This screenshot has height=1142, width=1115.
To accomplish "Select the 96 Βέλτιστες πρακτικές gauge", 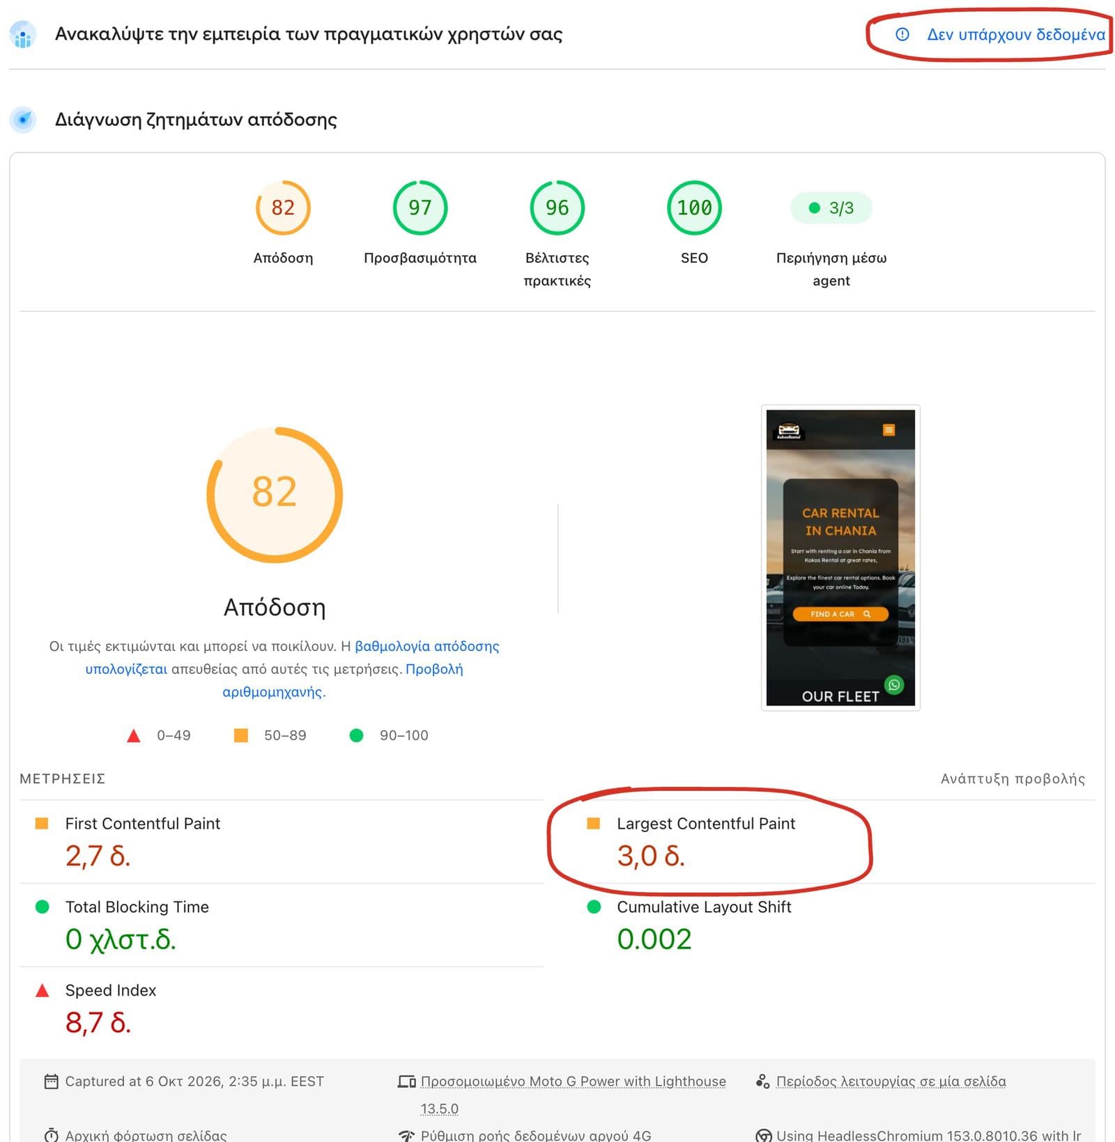I will pyautogui.click(x=557, y=208).
